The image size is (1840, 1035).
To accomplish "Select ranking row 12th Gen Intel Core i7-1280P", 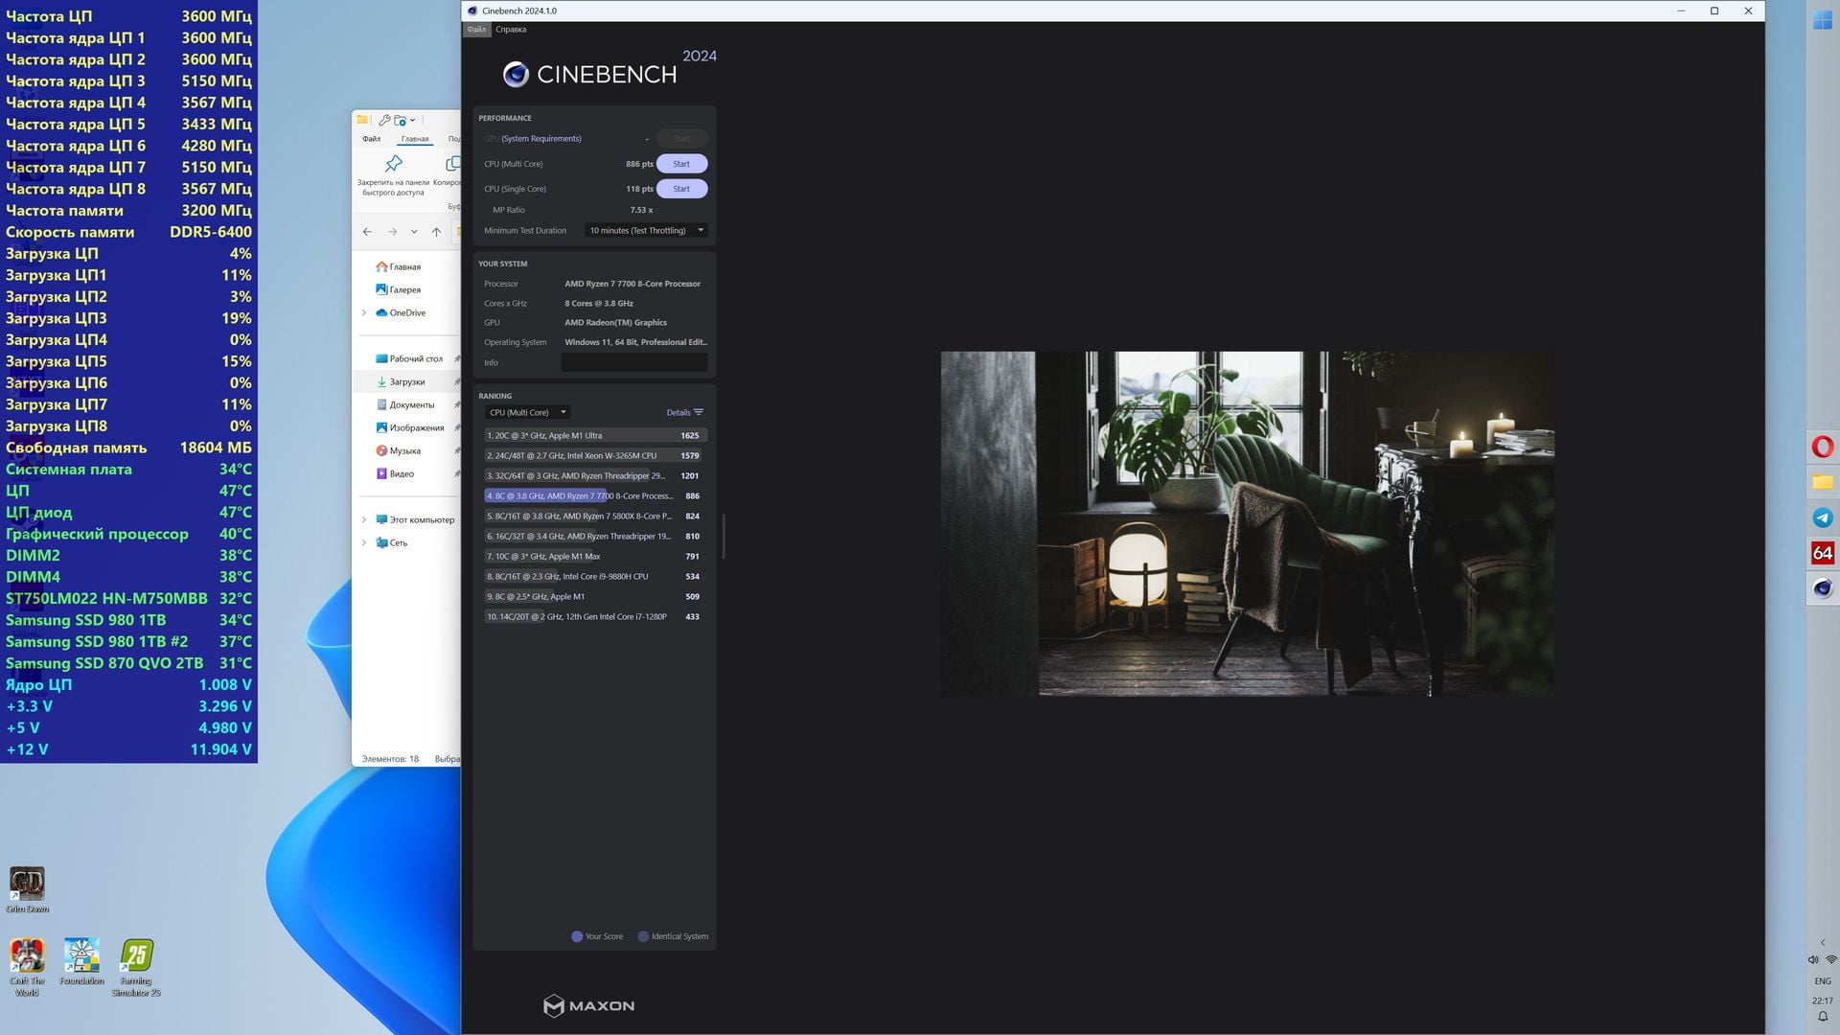I will pos(595,617).
